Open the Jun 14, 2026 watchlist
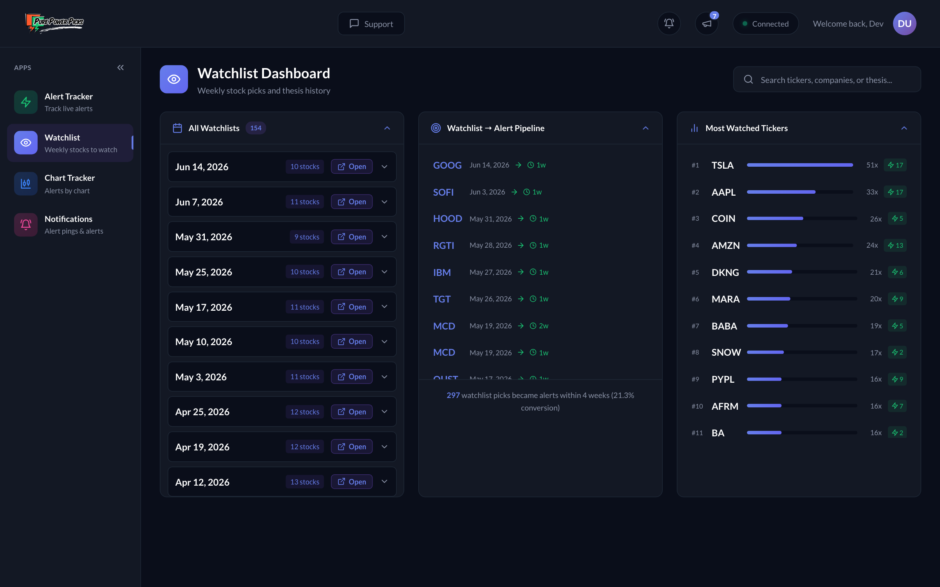This screenshot has width=940, height=587. [352, 167]
